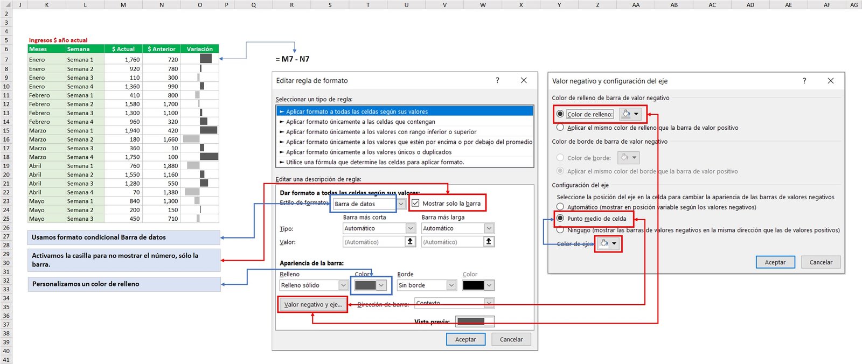The height and width of the screenshot is (364, 862).
Task: Open the negative bar fill color paint bucket
Action: pyautogui.click(x=630, y=114)
